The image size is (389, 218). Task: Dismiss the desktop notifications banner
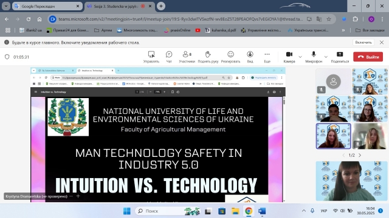[382, 42]
